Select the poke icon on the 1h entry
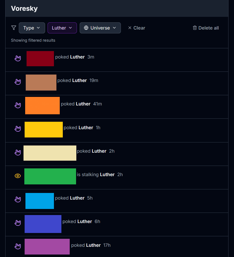The height and width of the screenshot is (257, 234). tap(18, 129)
